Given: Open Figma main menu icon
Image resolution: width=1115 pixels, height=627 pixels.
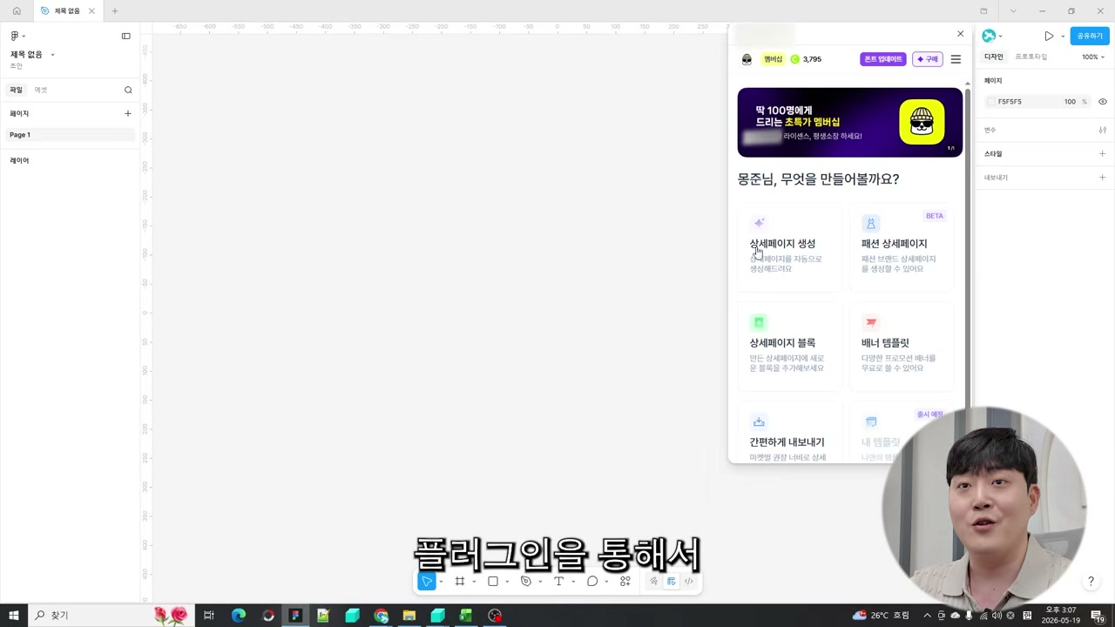Looking at the screenshot, I should (x=15, y=36).
